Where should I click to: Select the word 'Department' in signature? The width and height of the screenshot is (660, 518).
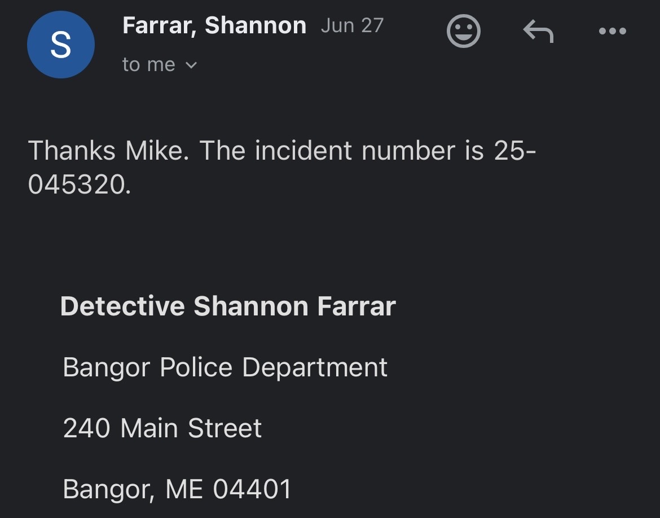(x=315, y=368)
